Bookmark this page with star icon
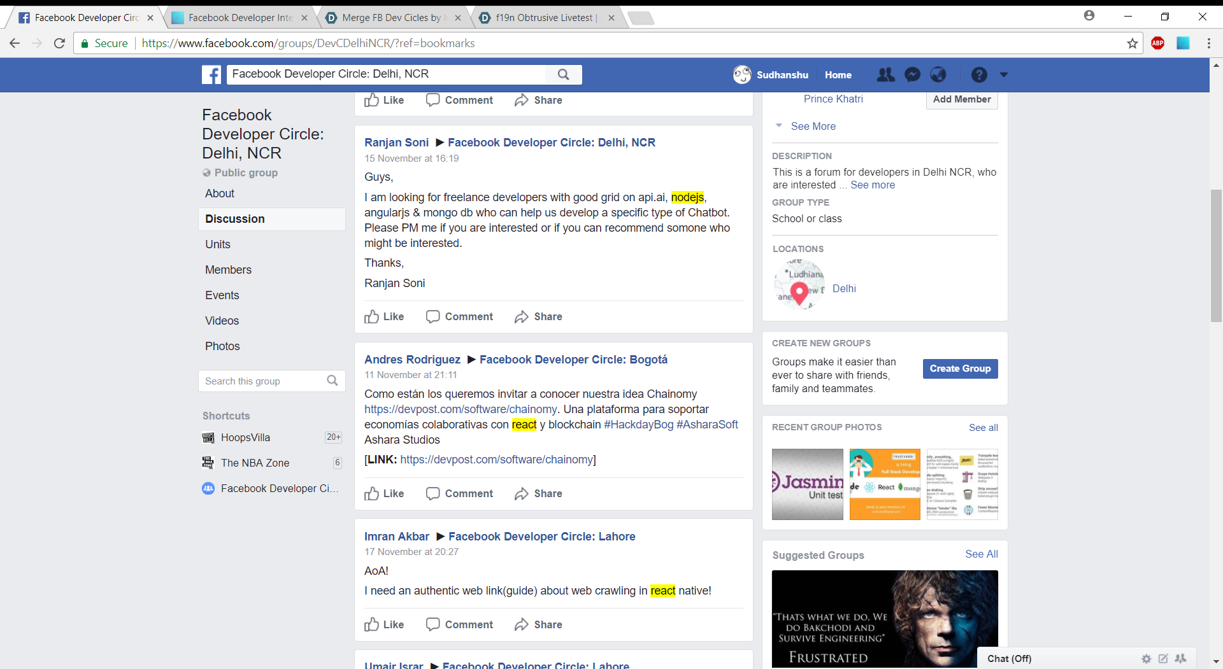 pos(1132,43)
